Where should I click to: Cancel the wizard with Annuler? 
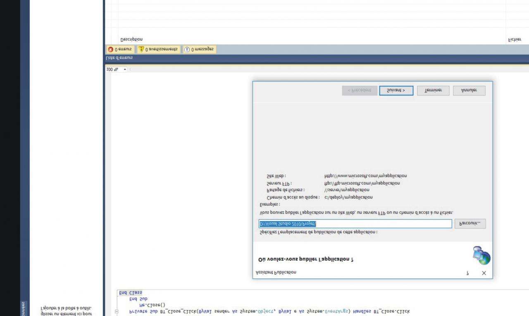[469, 91]
